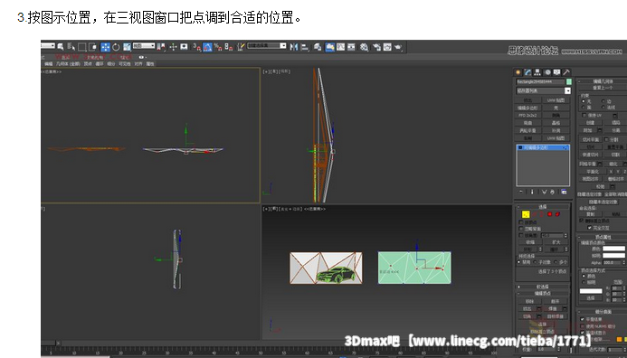Click the render teapot icon
The image size is (627, 358).
tap(398, 47)
